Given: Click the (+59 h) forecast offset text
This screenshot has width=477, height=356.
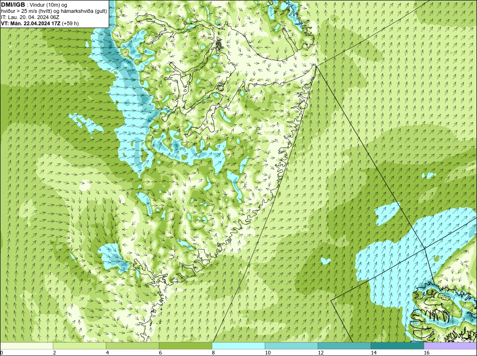Looking at the screenshot, I should point(70,23).
